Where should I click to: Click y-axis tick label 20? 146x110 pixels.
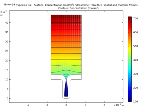[x=7, y=61]
